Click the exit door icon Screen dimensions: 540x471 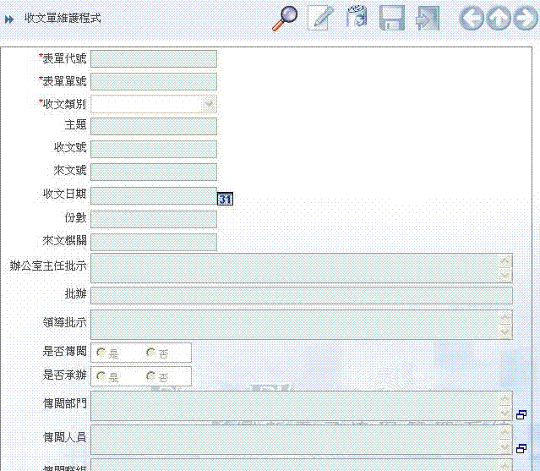(x=428, y=18)
